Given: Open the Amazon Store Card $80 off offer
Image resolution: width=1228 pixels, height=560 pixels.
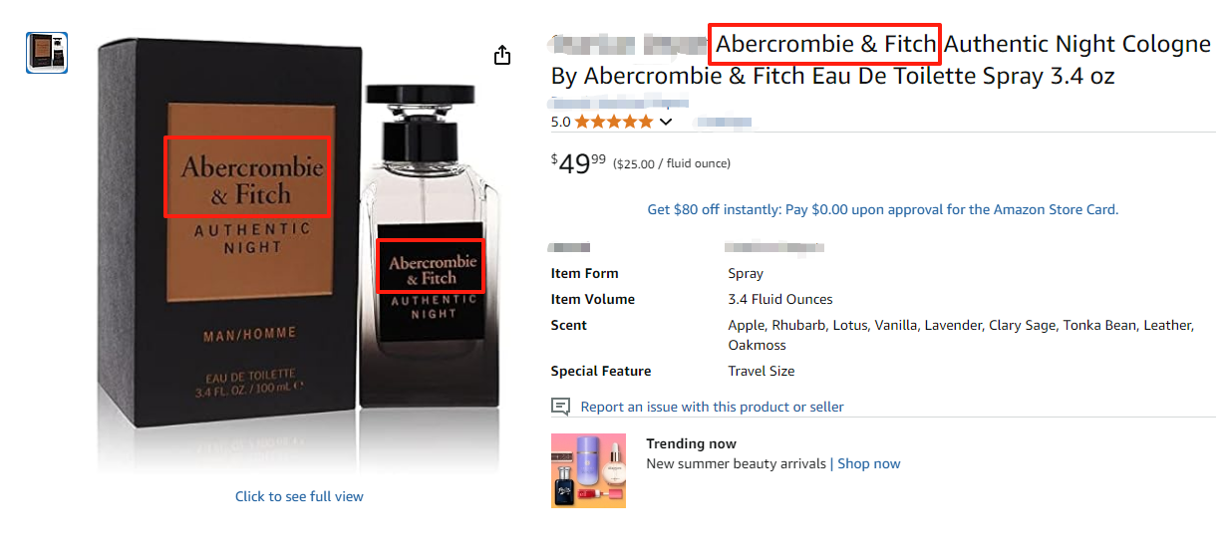Looking at the screenshot, I should point(882,209).
